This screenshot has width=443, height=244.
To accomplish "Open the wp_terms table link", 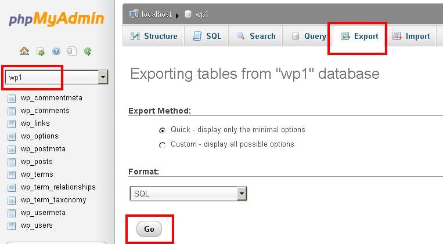I will pyautogui.click(x=37, y=174).
